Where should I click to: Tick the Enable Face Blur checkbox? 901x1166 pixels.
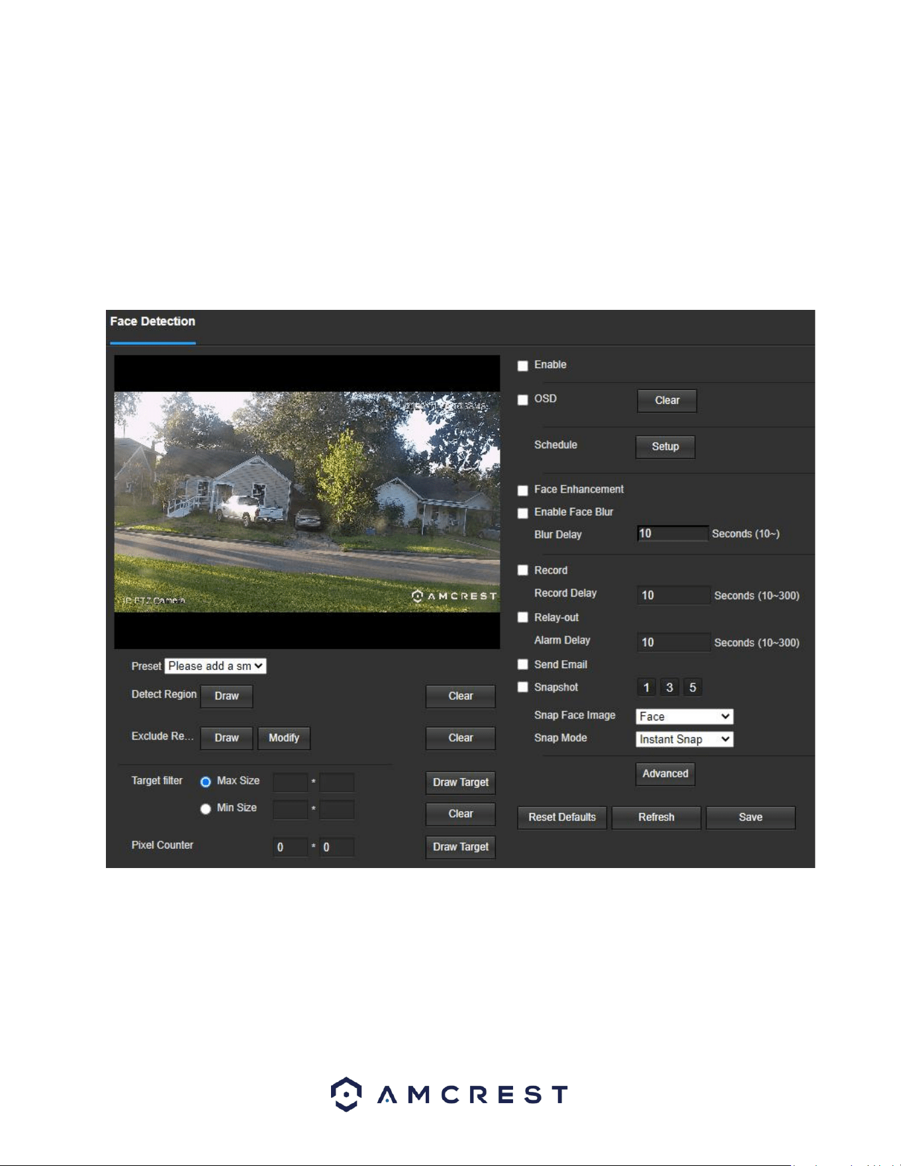tap(523, 512)
